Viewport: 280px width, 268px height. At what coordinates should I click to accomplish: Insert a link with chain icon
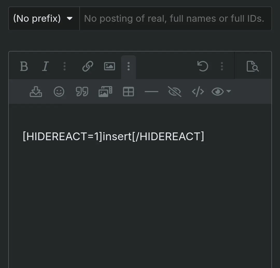[88, 66]
